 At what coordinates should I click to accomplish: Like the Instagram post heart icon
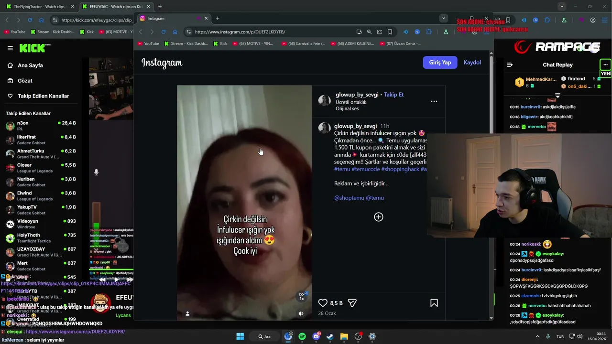click(323, 303)
